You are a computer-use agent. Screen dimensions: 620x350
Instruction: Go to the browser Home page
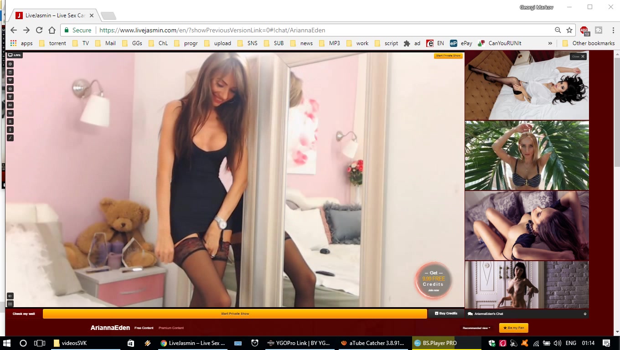point(52,30)
